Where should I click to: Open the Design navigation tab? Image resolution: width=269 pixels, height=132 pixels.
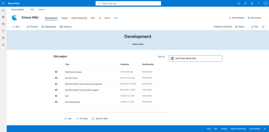pyautogui.click(x=65, y=18)
